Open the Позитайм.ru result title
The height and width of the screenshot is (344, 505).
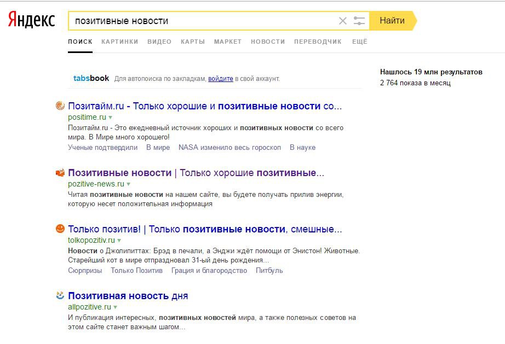205,106
